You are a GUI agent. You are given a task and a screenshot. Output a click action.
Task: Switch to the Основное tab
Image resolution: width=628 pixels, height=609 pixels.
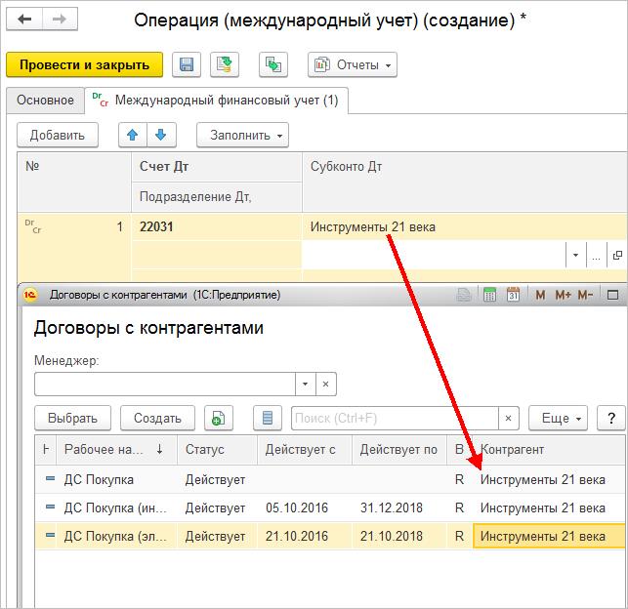point(45,100)
